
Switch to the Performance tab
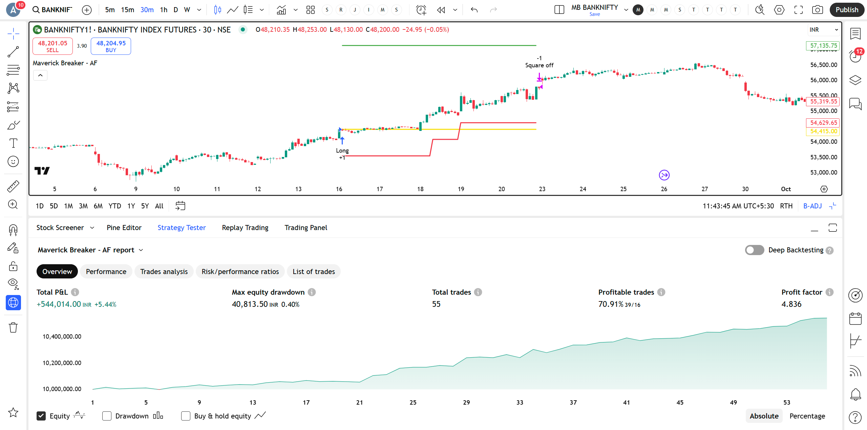[x=106, y=272]
